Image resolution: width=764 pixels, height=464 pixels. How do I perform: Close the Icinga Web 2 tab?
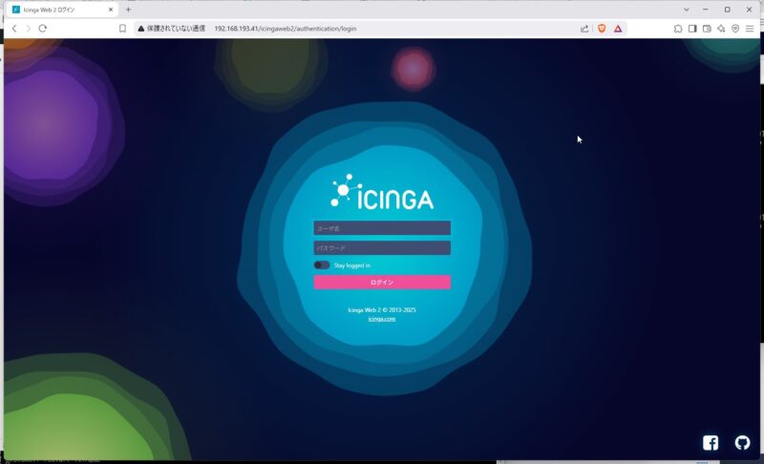[111, 10]
